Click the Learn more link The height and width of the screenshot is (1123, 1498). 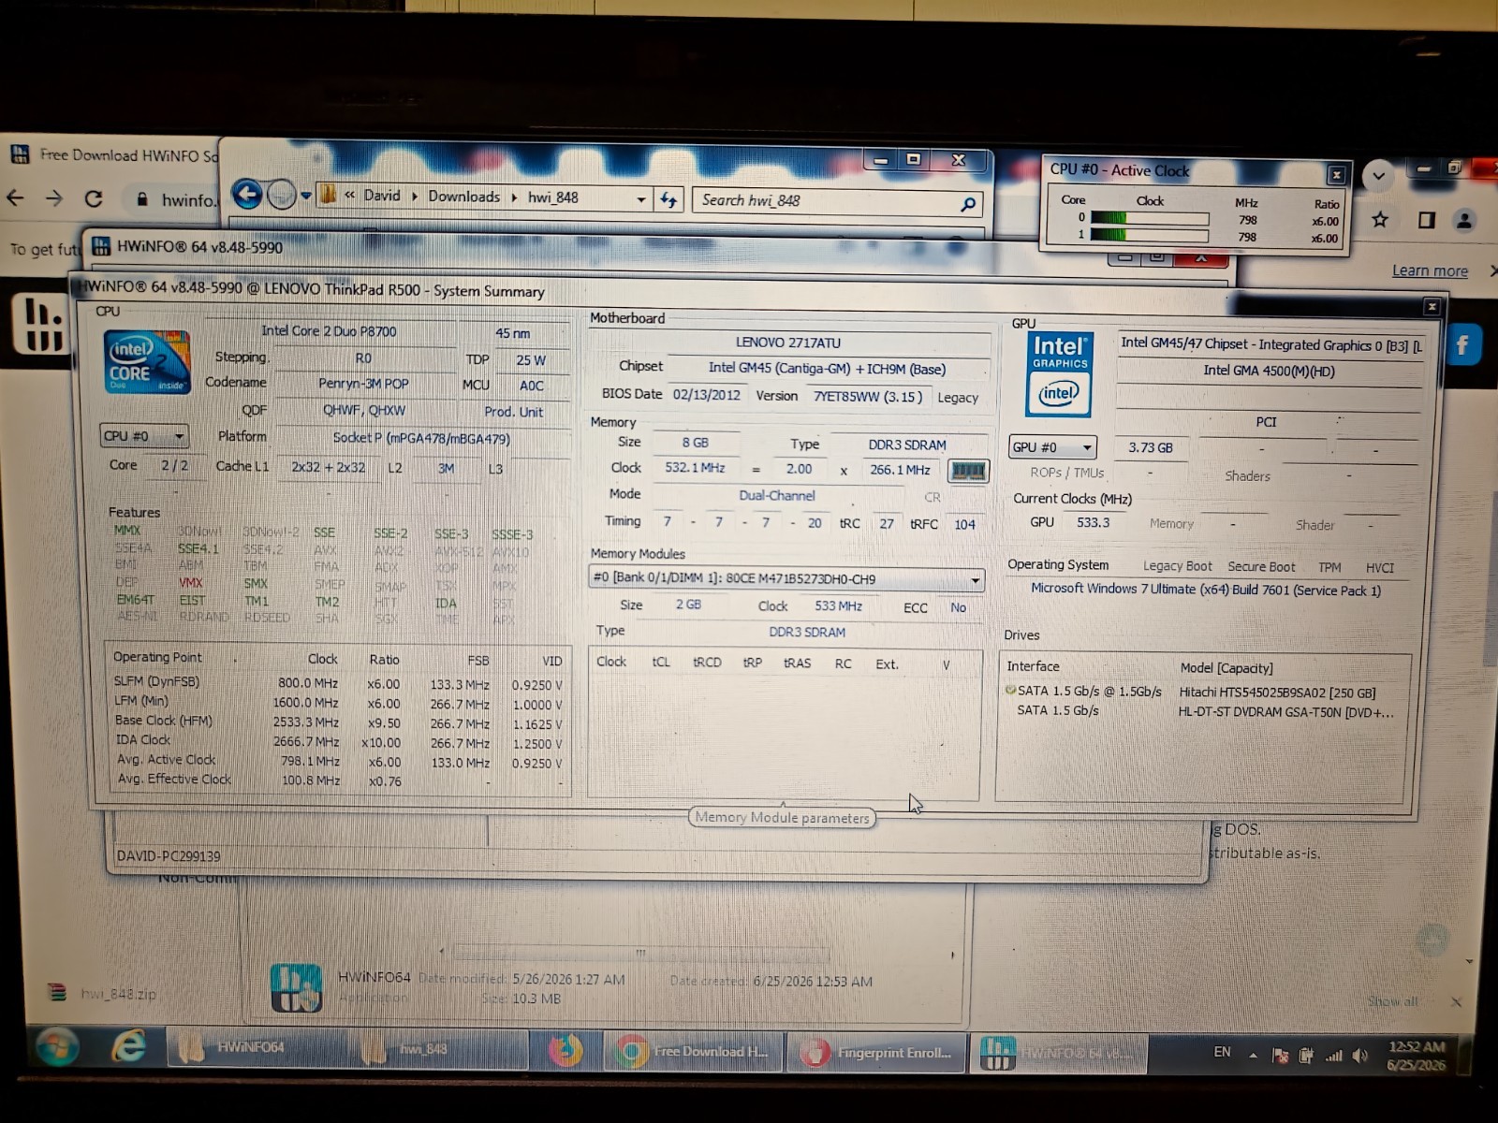point(1430,270)
